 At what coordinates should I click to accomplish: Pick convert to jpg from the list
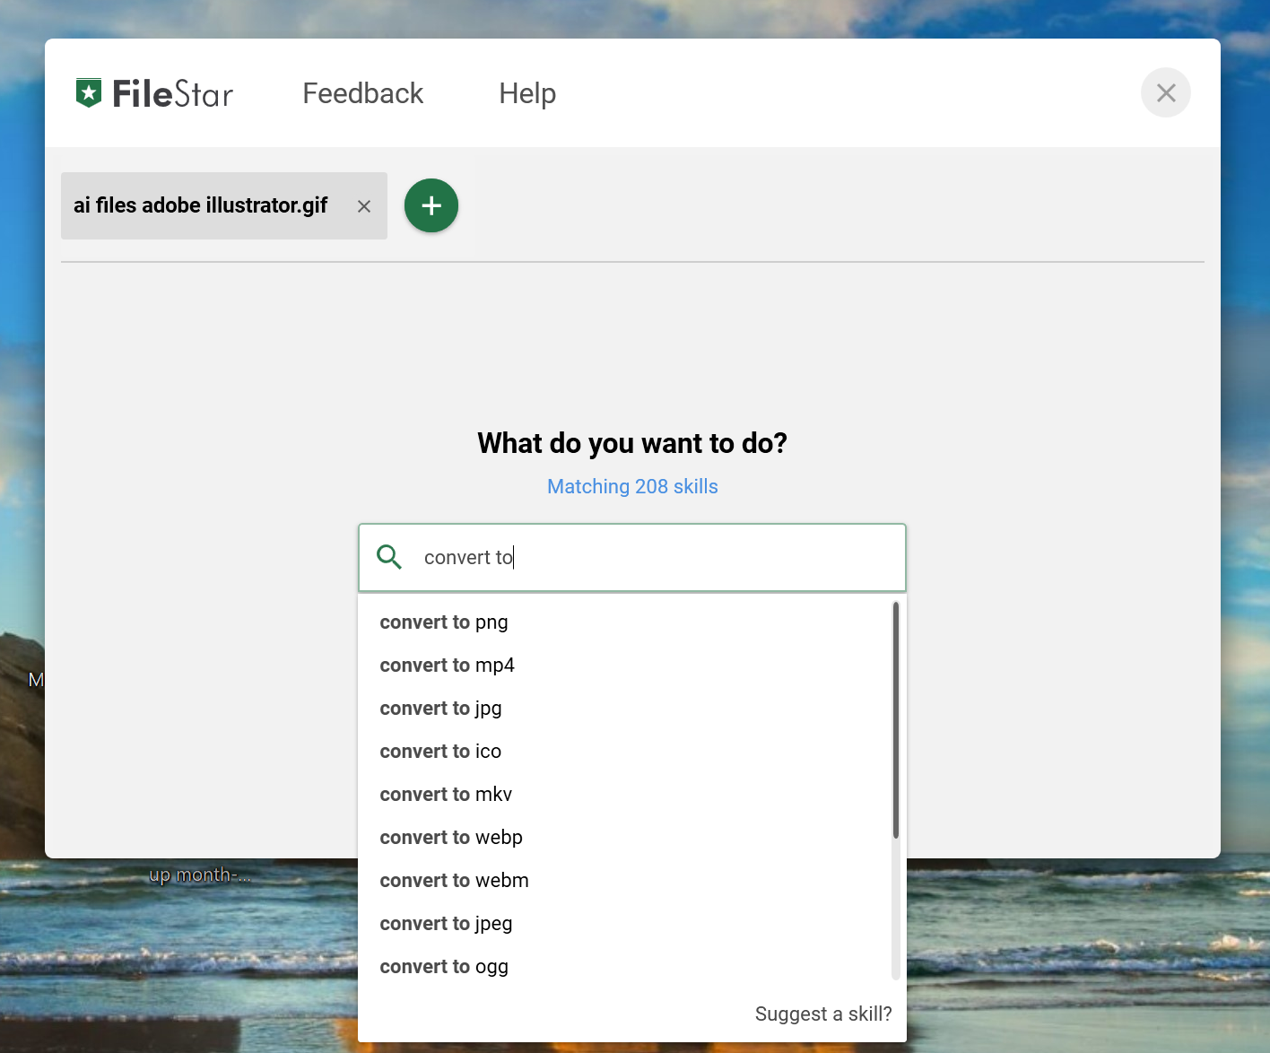pyautogui.click(x=625, y=709)
